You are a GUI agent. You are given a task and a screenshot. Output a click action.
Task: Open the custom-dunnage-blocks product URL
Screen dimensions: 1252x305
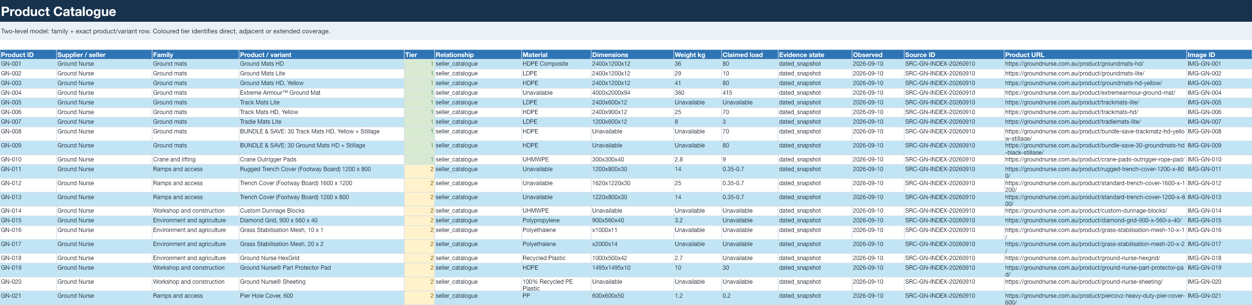1086,211
